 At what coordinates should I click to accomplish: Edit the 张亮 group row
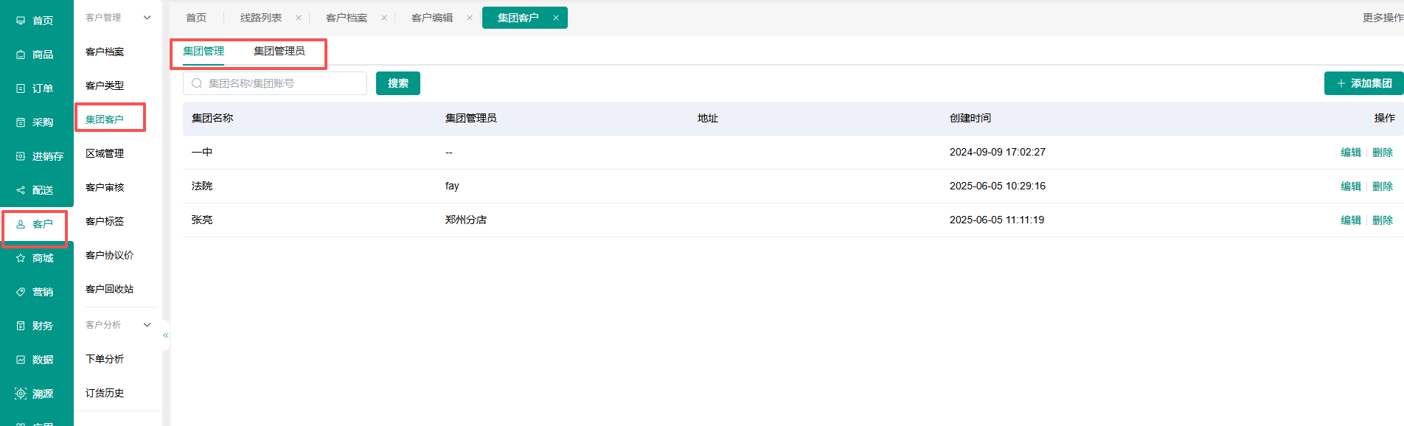click(1351, 220)
